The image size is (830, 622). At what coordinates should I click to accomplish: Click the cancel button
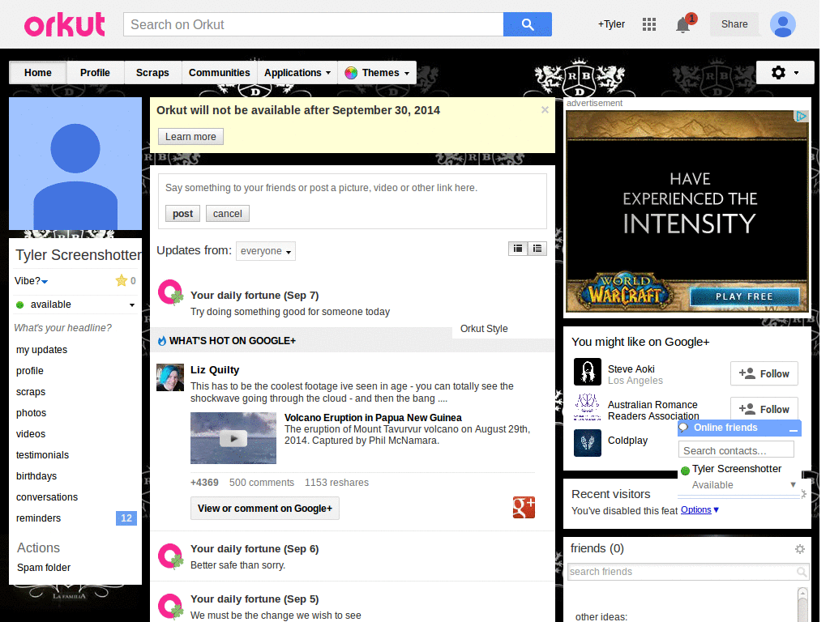228,214
